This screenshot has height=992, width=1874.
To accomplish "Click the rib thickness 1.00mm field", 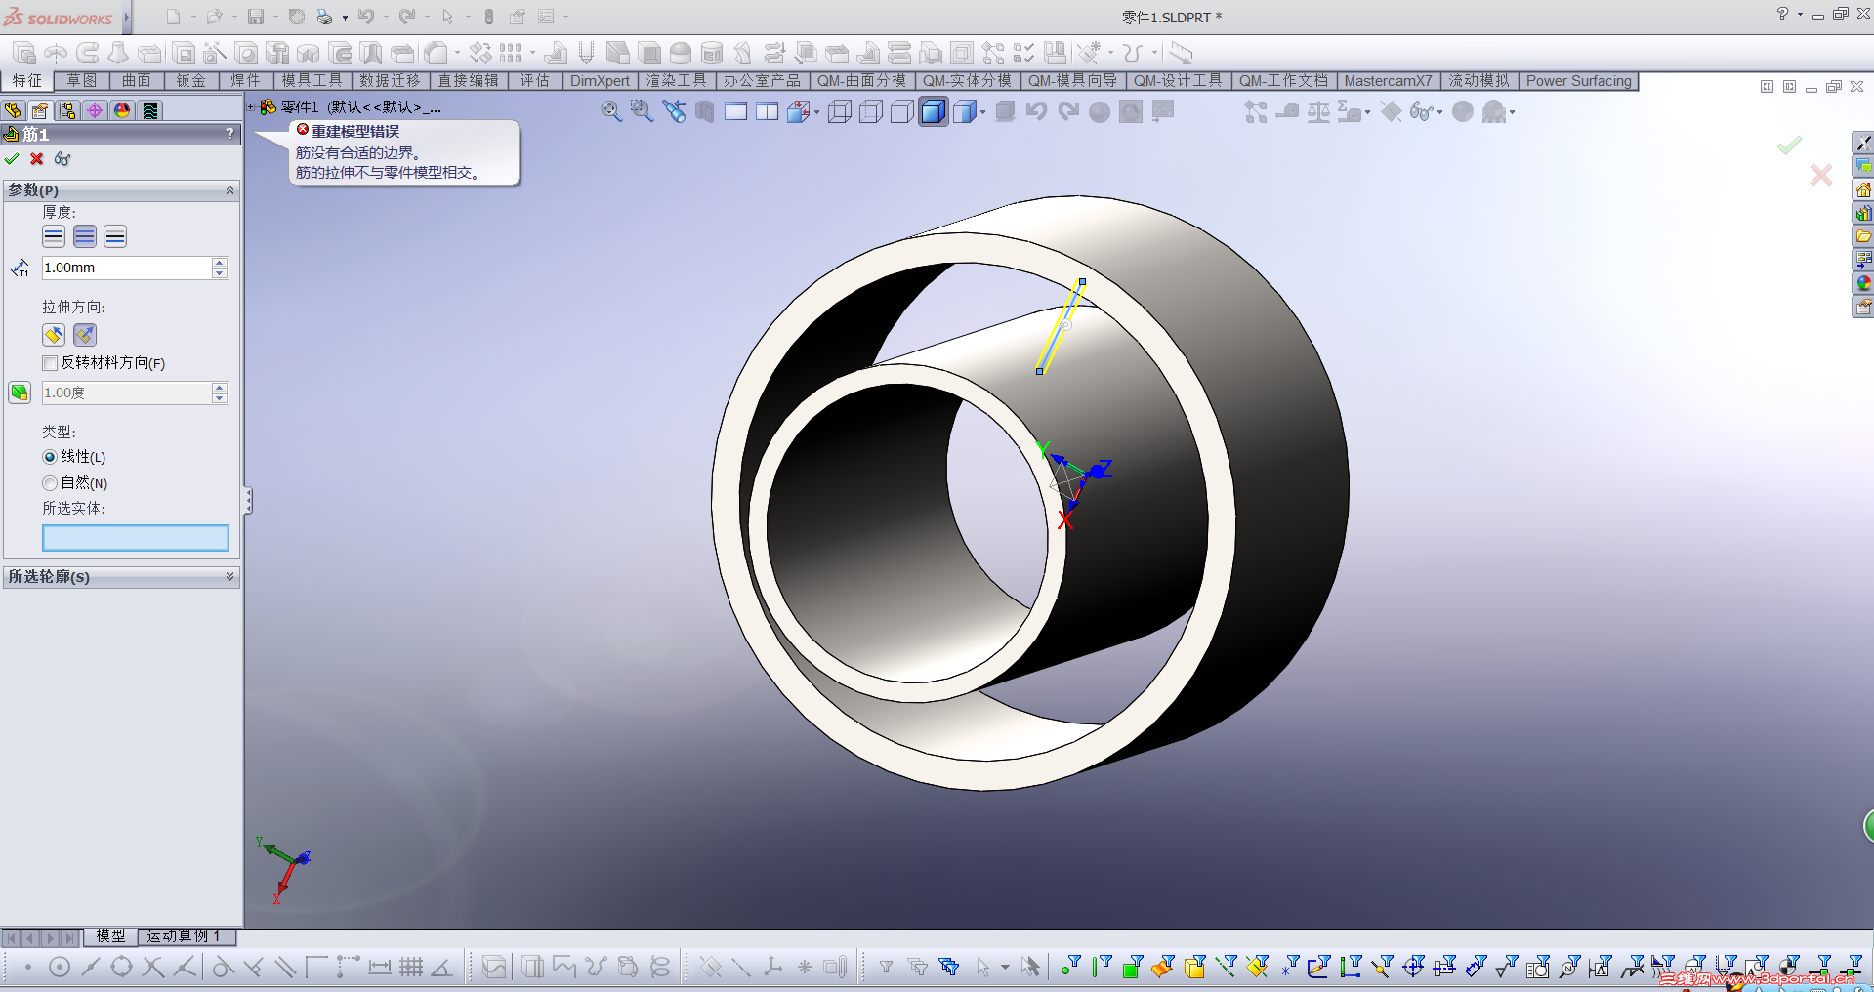I will point(126,268).
